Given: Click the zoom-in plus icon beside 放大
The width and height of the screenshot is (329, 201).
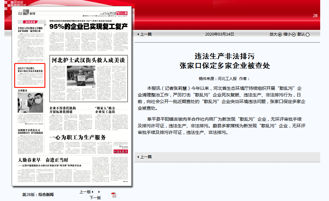Looking at the screenshot, I should 280,35.
